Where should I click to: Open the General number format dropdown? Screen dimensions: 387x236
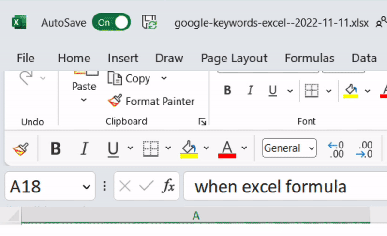click(289, 148)
